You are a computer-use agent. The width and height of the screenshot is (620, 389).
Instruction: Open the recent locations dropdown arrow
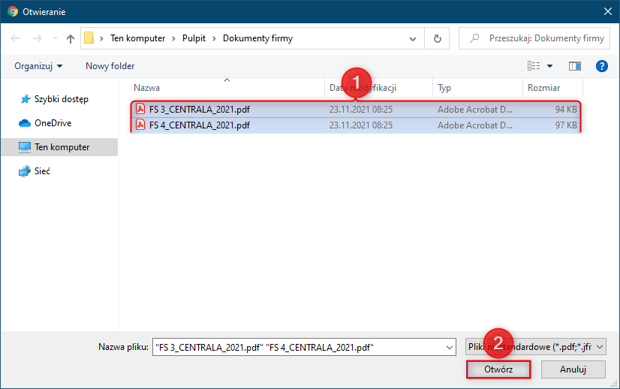click(55, 38)
